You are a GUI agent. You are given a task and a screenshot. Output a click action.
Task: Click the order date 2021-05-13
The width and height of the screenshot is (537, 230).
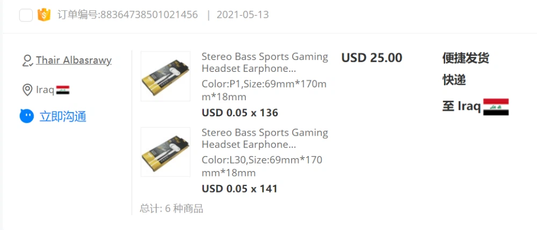(x=243, y=14)
